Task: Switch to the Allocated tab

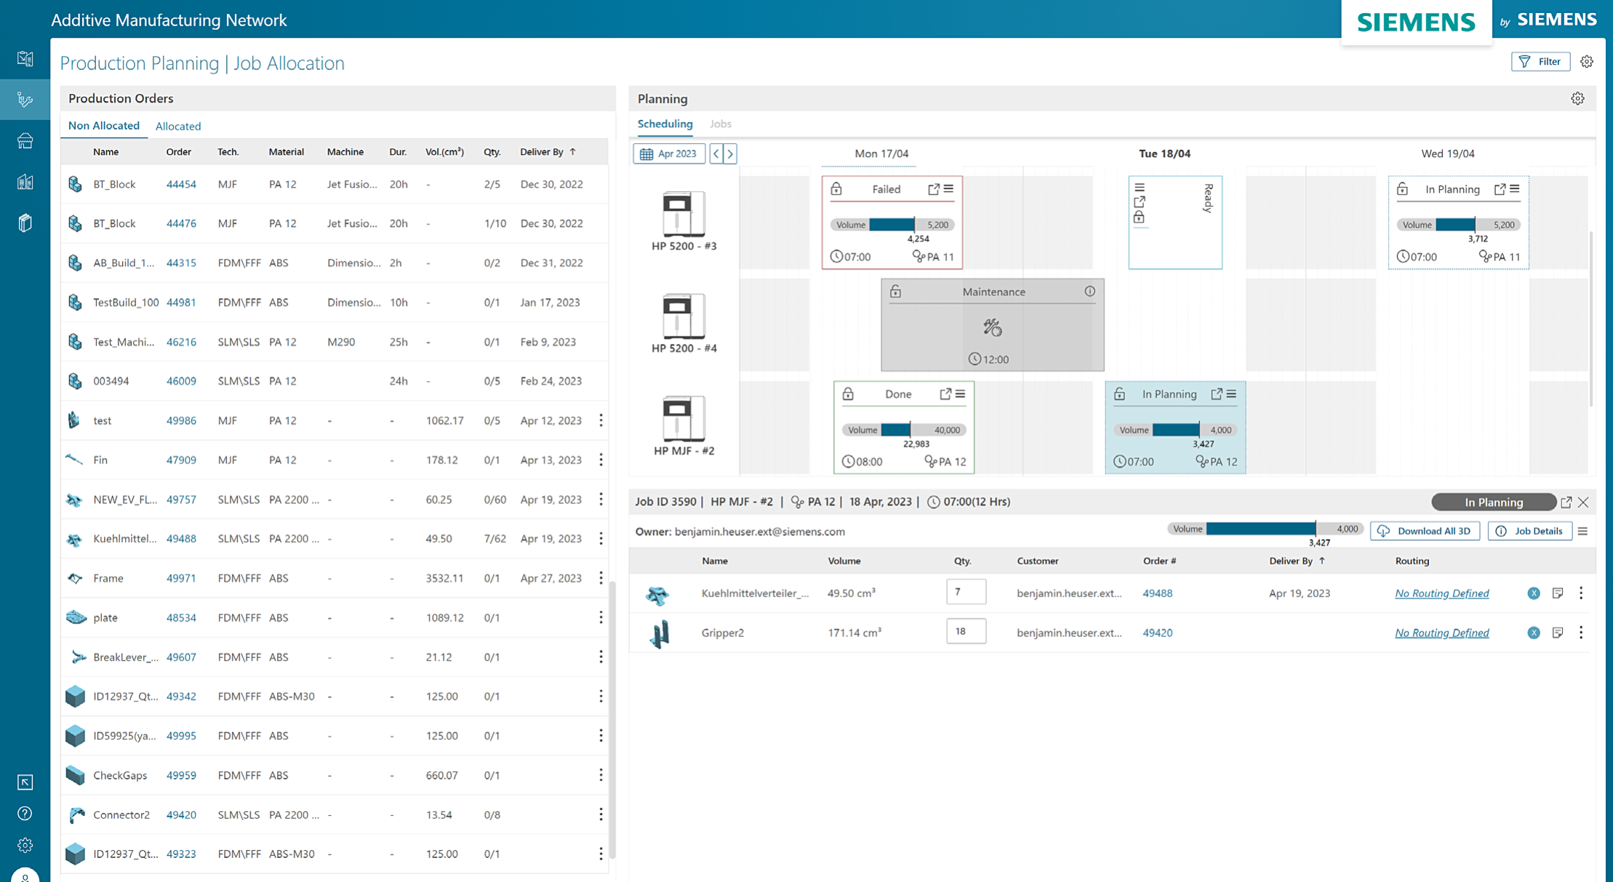Action: [x=178, y=126]
